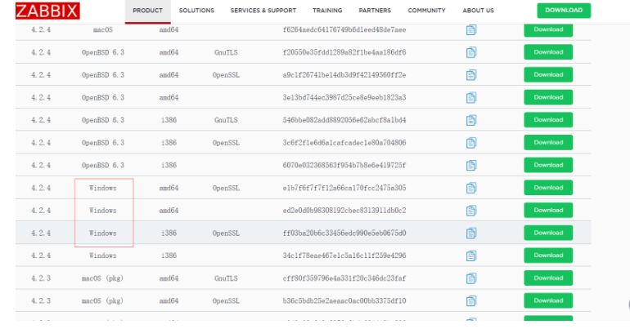Click GnuTLS in OpenBSD 6.3 amd64 row
The width and height of the screenshot is (630, 329).
point(226,52)
